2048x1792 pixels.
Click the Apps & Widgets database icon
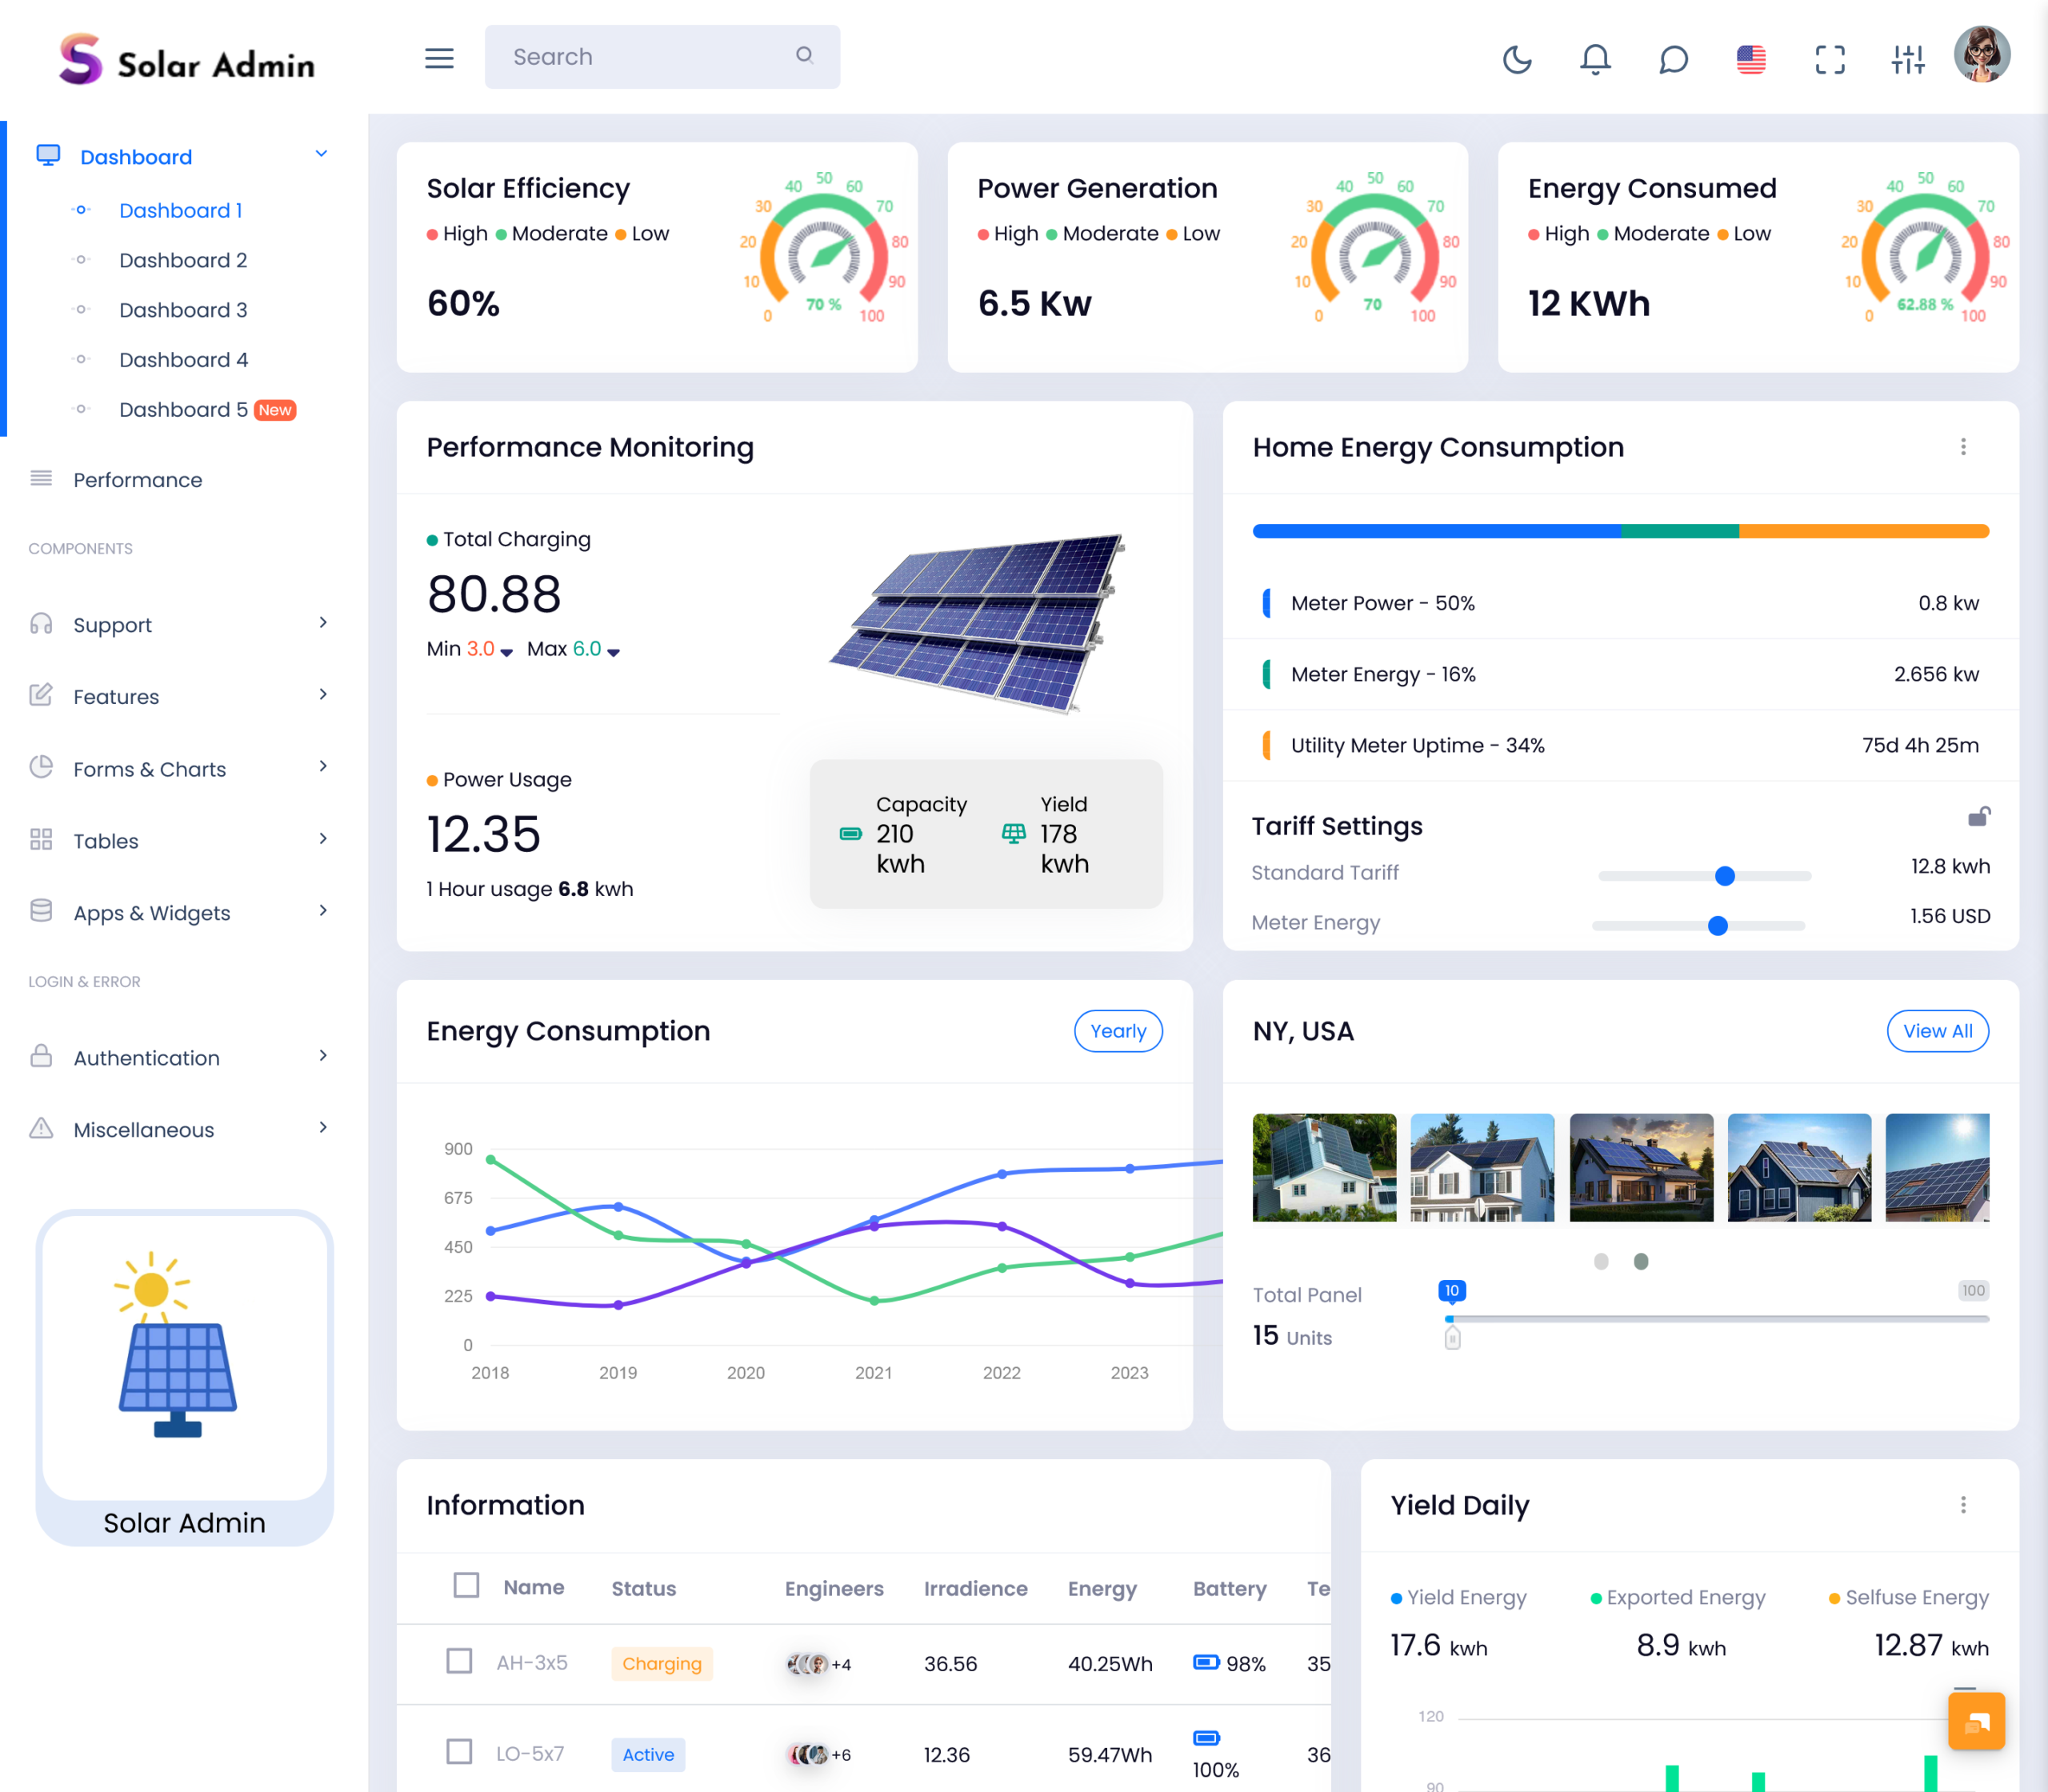[41, 911]
